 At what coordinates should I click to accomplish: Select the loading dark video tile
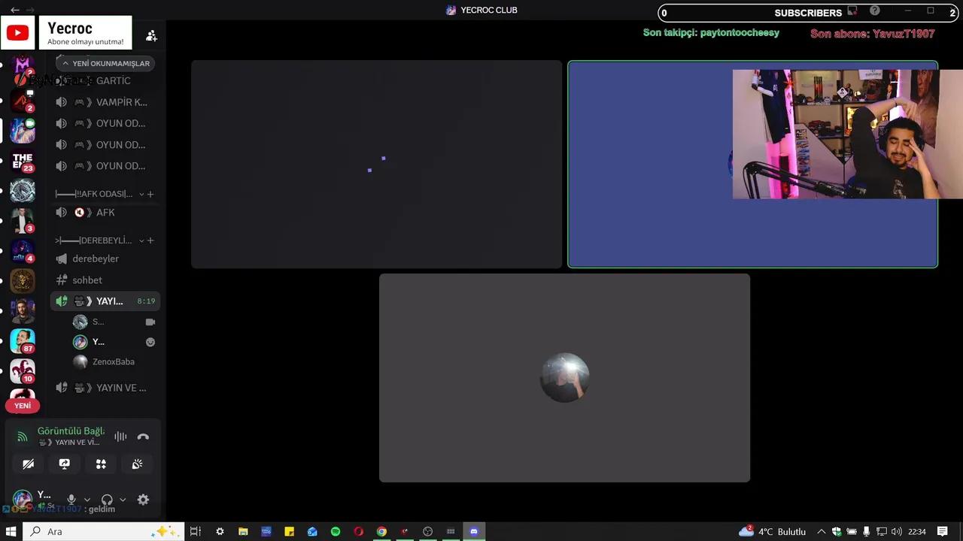pos(376,164)
